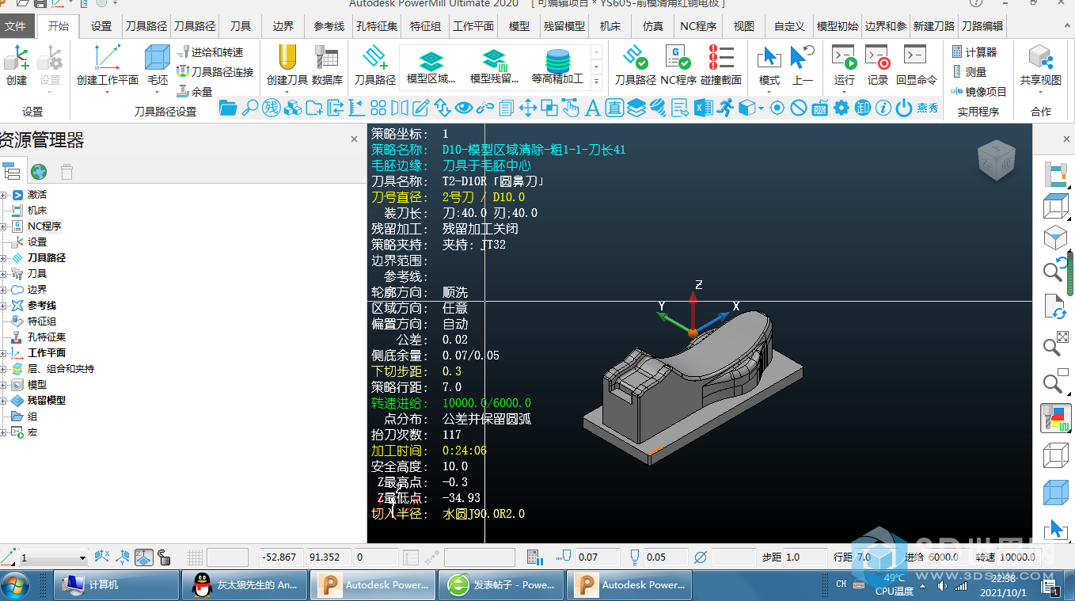The image size is (1075, 601).
Task: Switch to the 视图 ribbon tab
Action: point(744,26)
